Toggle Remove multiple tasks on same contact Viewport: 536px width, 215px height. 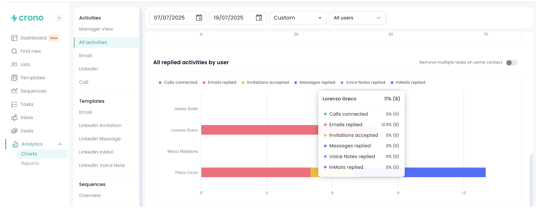[x=511, y=63]
